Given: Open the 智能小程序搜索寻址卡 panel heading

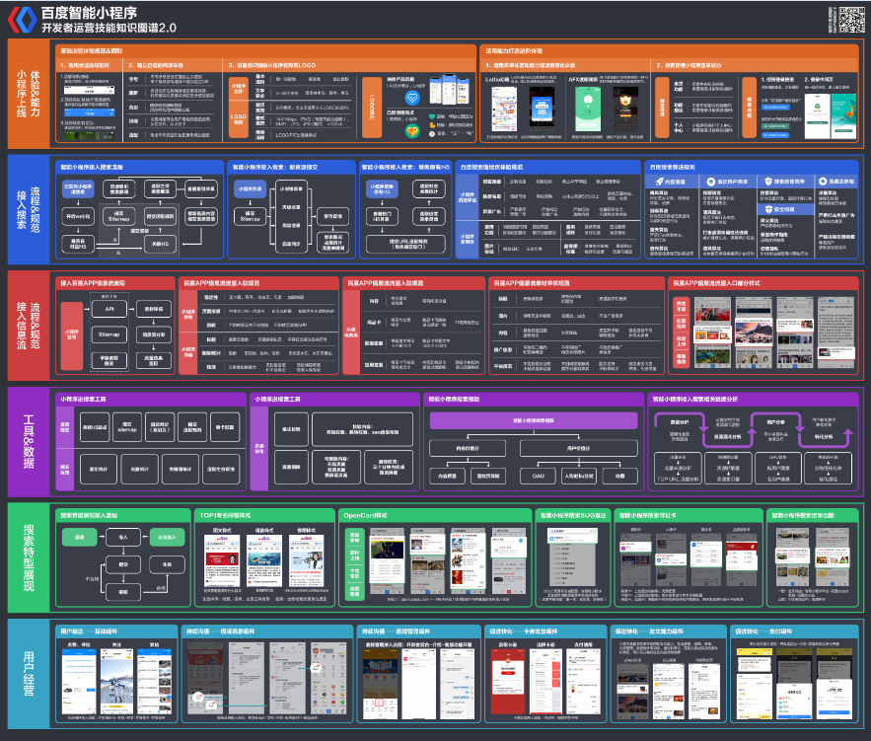Looking at the screenshot, I should click(648, 515).
